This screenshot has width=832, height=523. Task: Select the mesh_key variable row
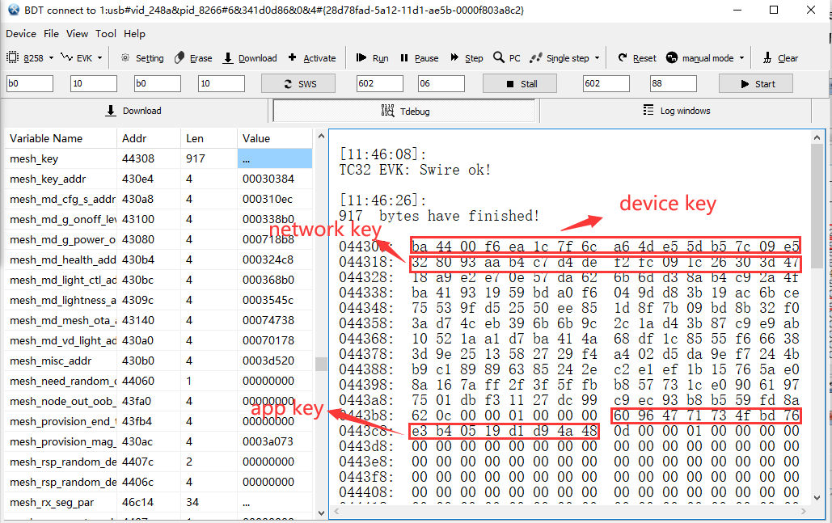click(x=158, y=158)
